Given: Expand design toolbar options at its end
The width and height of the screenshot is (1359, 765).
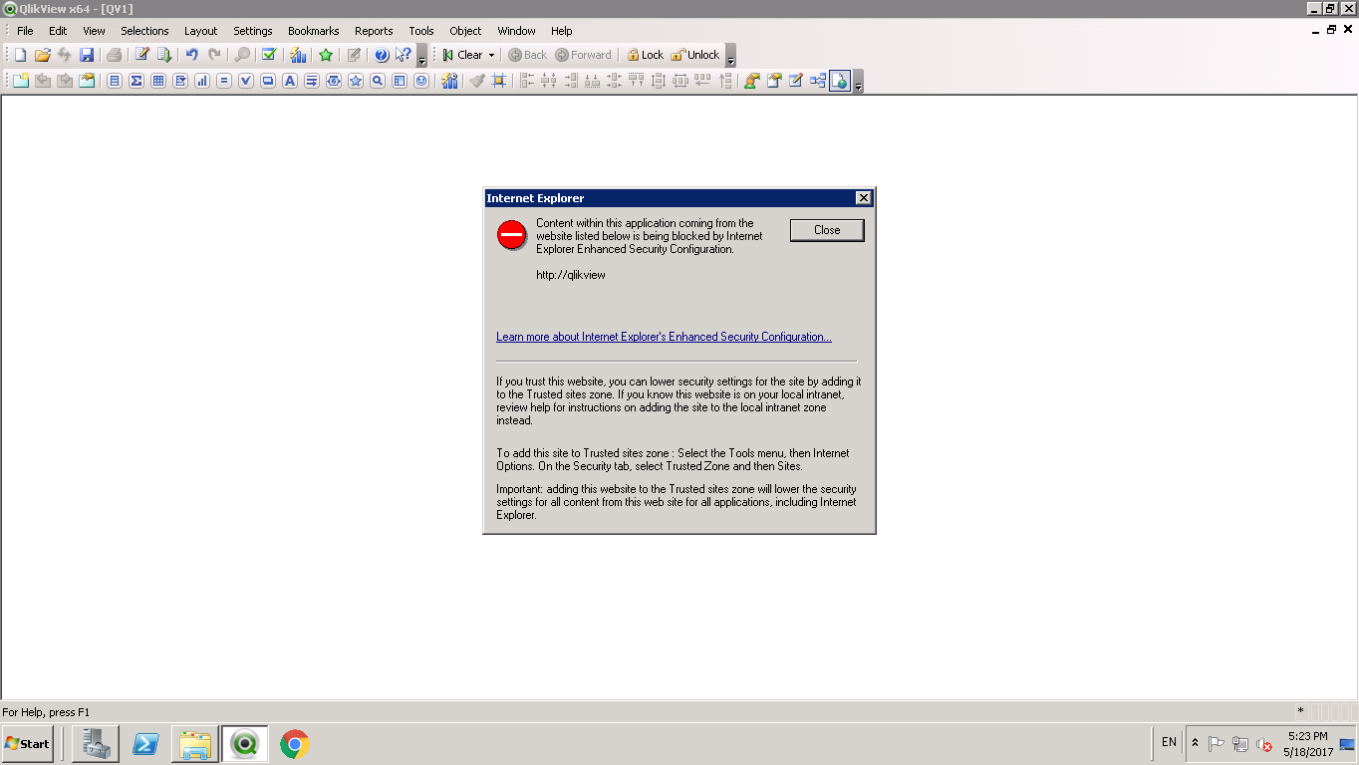Looking at the screenshot, I should [859, 81].
